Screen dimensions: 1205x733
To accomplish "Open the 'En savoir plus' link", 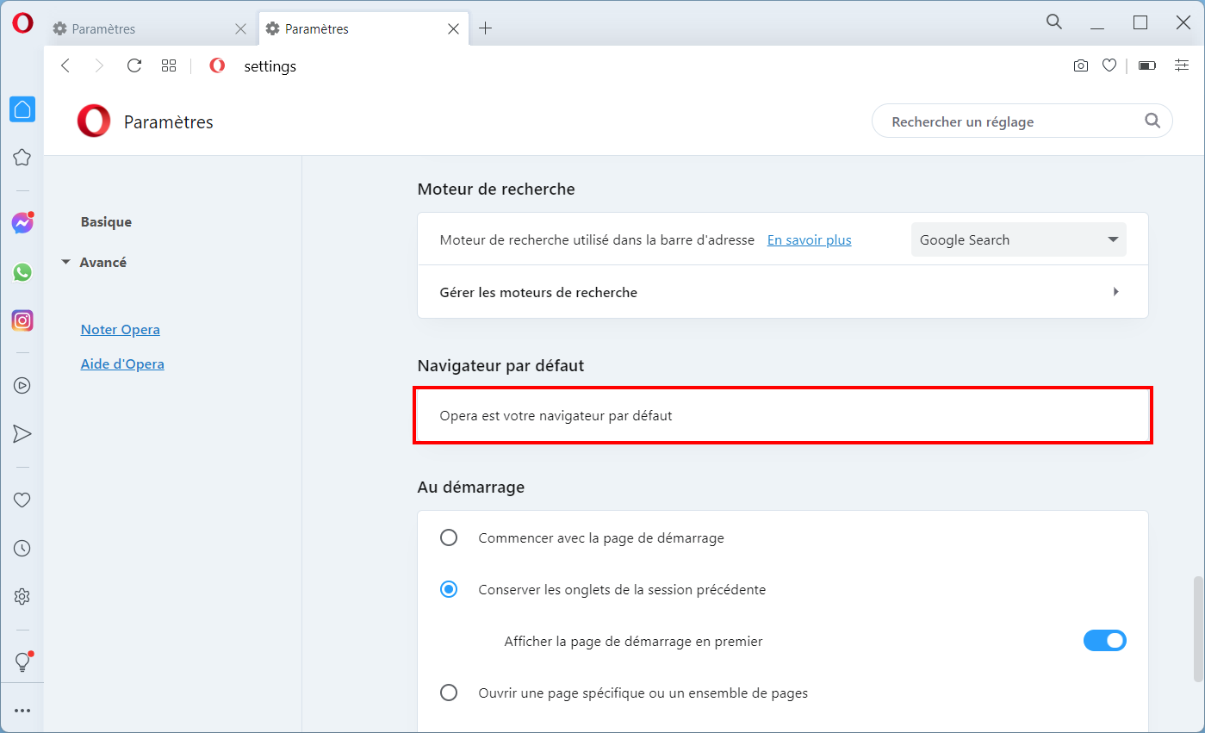I will [809, 239].
